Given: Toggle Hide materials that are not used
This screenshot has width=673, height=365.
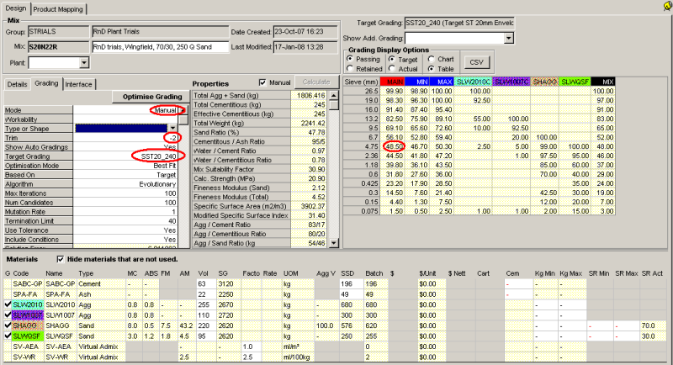Looking at the screenshot, I should click(x=60, y=259).
